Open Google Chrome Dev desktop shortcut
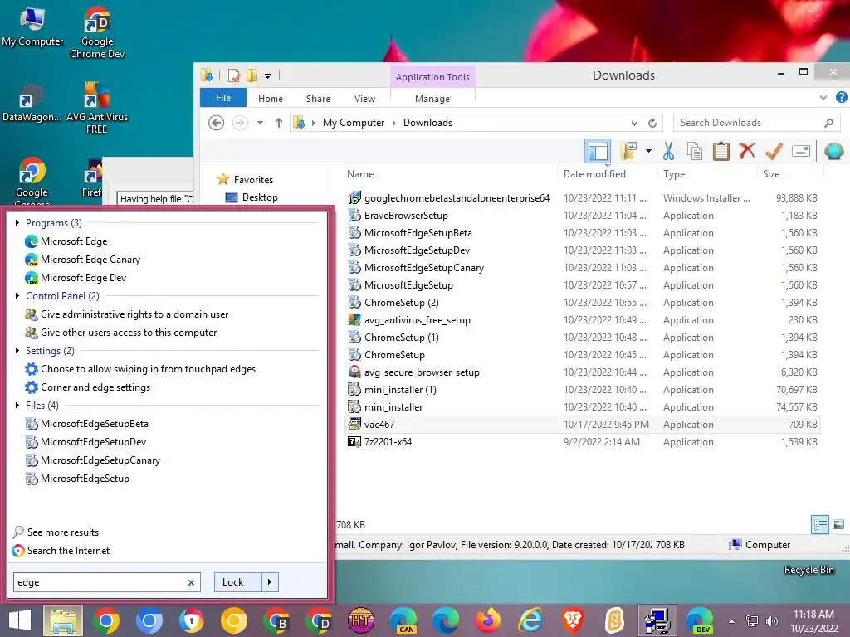The width and height of the screenshot is (850, 637). click(x=97, y=32)
